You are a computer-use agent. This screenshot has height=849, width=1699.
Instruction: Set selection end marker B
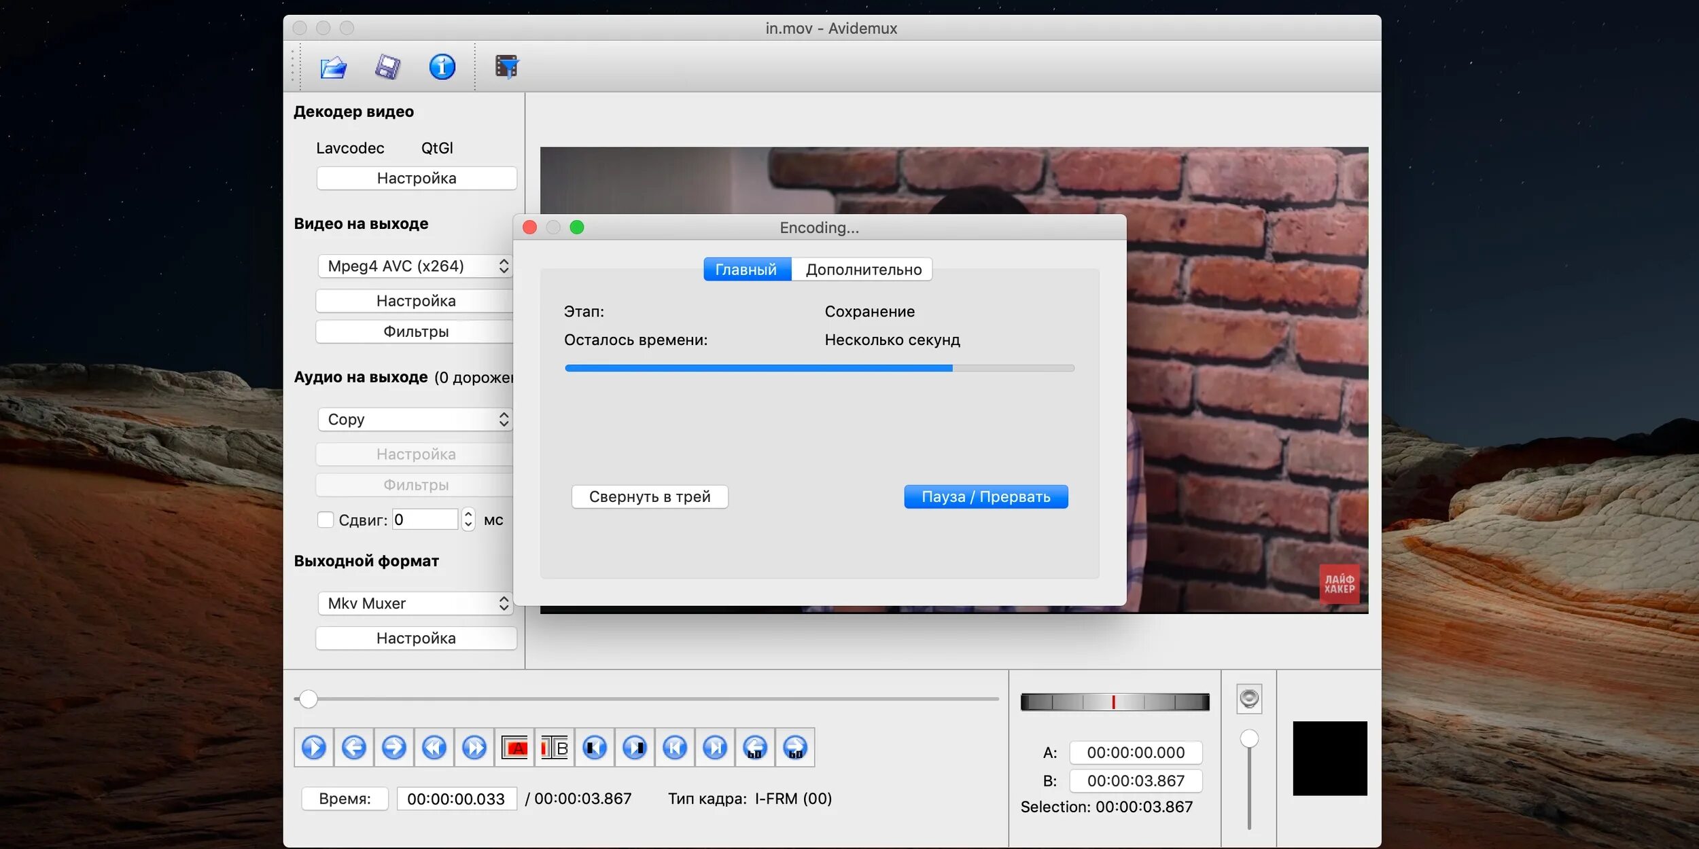click(x=555, y=748)
